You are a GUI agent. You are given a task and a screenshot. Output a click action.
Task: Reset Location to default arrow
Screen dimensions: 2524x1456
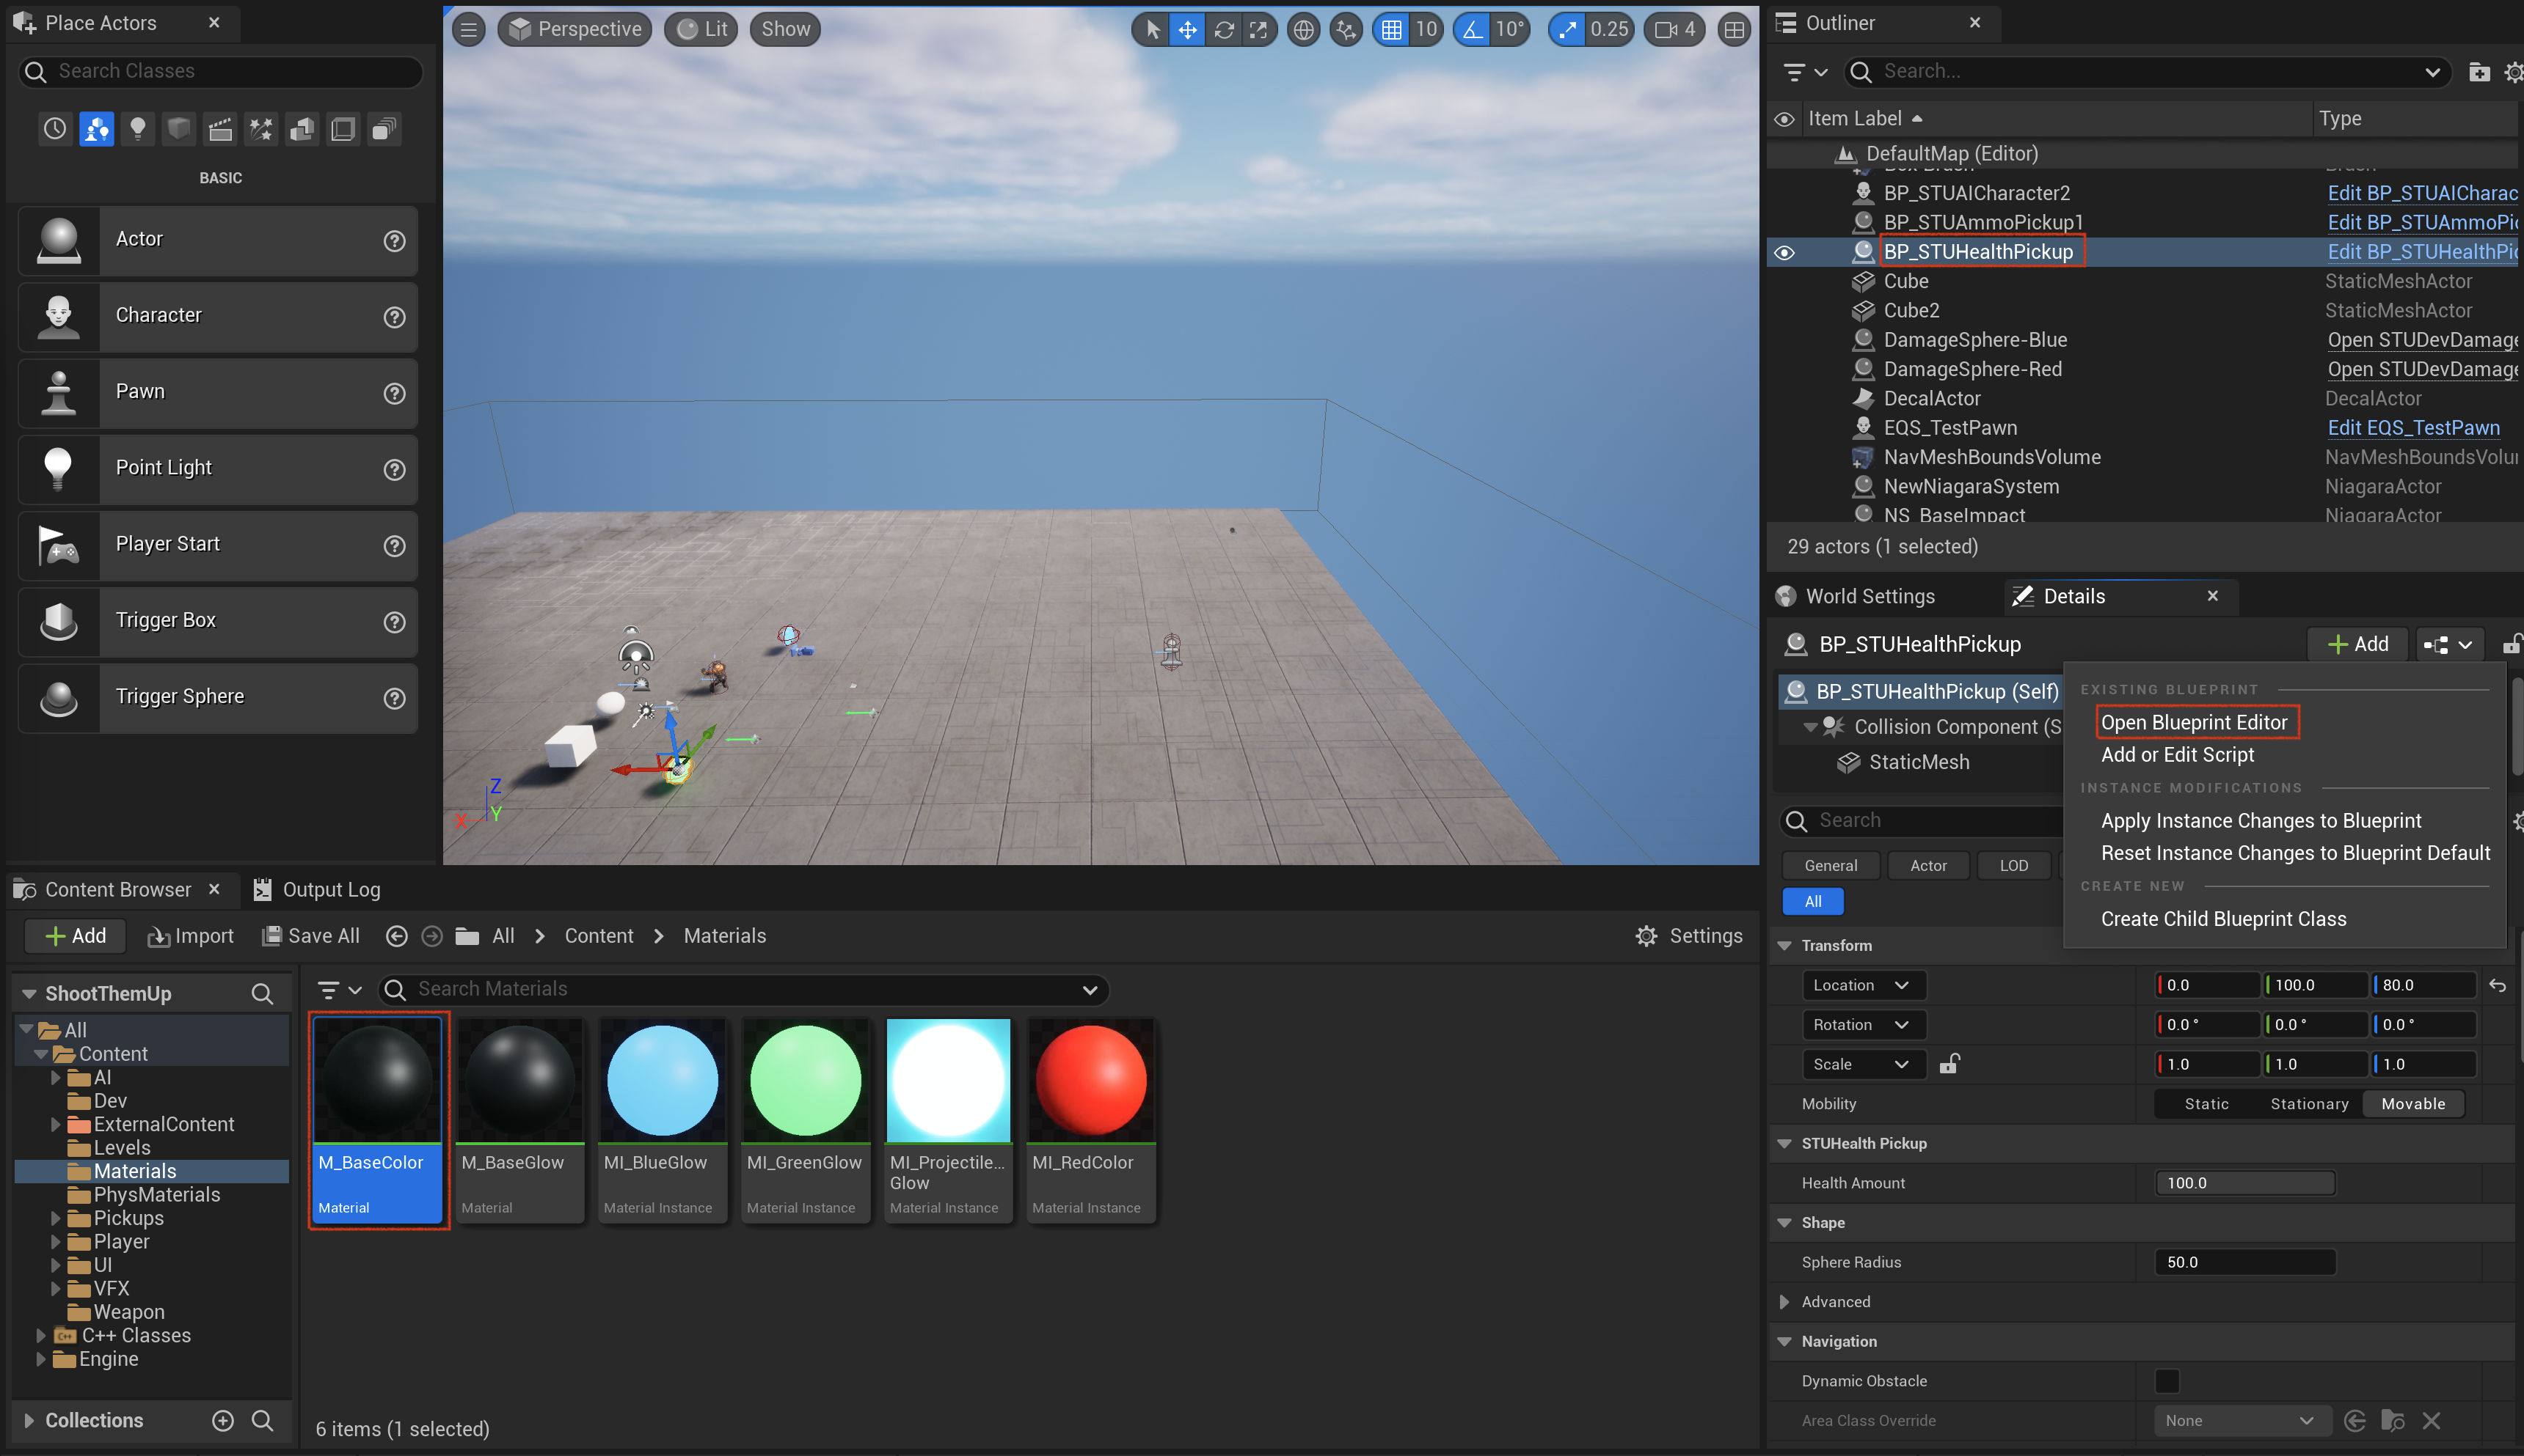pos(2498,985)
